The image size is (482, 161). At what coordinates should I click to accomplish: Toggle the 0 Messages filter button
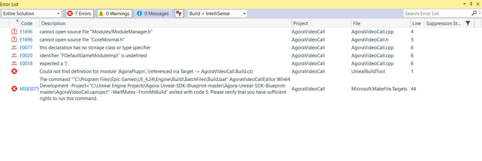(x=153, y=13)
